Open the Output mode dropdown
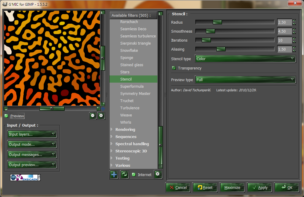 32,144
